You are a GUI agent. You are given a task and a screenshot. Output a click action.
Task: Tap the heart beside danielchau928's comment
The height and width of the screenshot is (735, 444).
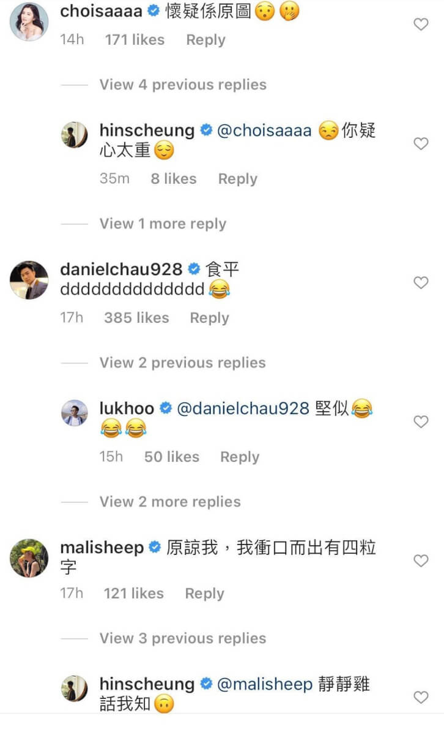coord(421,282)
